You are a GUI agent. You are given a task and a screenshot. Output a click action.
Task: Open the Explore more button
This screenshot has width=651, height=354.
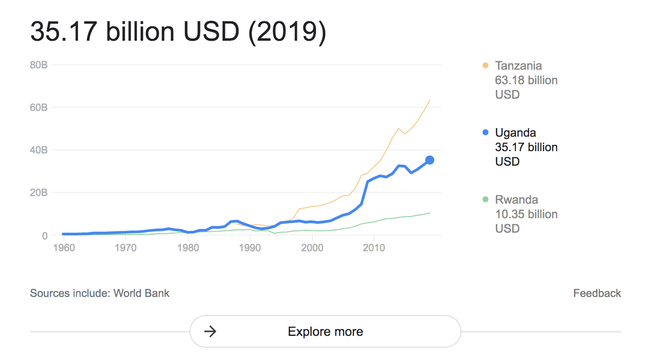(325, 332)
